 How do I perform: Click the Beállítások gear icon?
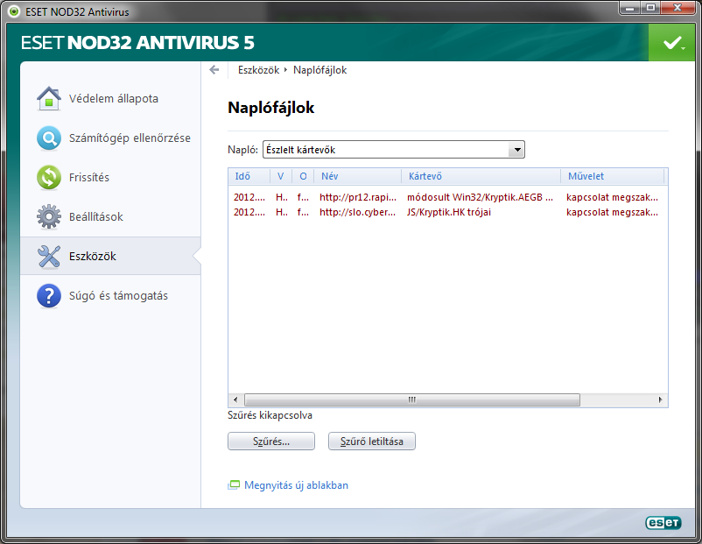[x=49, y=217]
